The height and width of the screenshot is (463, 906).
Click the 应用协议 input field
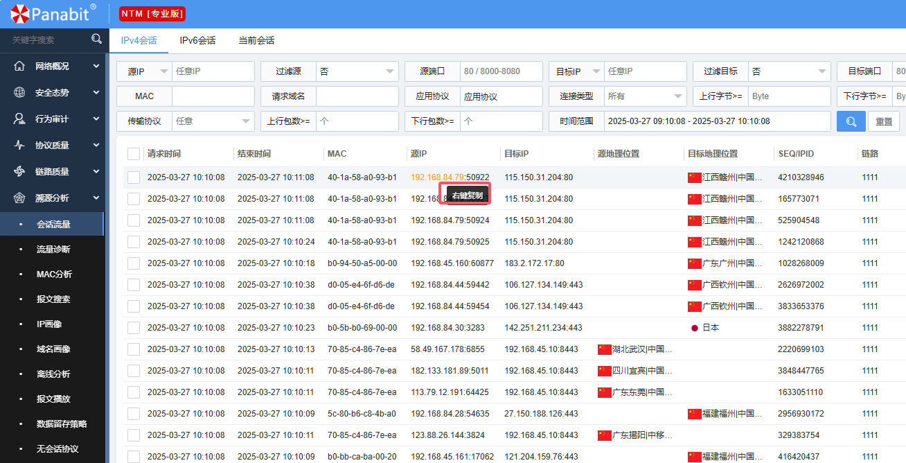click(501, 96)
